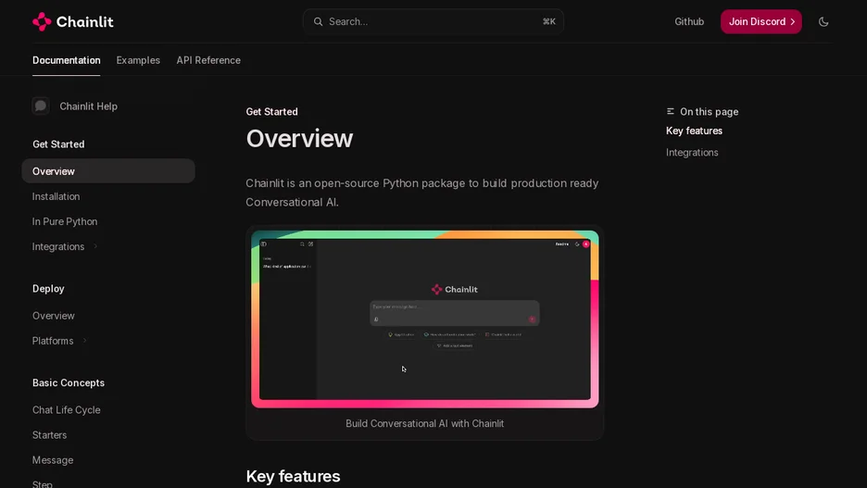Click the Chainlit logo icon
Screen dimensions: 867x488
click(x=42, y=21)
